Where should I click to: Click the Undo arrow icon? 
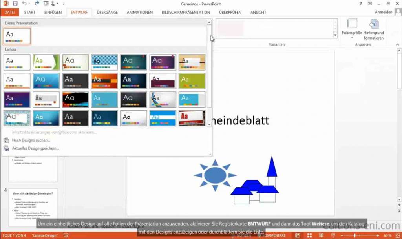pos(24,4)
